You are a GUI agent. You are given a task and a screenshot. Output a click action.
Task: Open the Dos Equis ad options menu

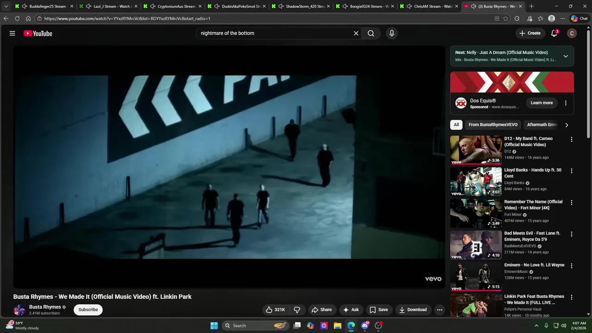pos(566,103)
